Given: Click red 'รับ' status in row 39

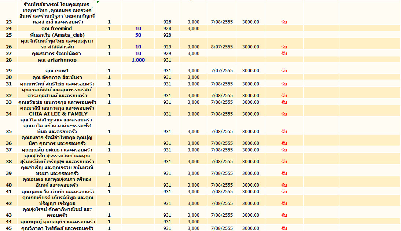Looking at the screenshot, I should pyautogui.click(x=284, y=173).
